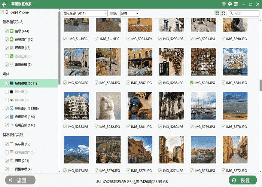Select the 日历 calendar icon
262x187 pixels.
pyautogui.click(x=12, y=160)
